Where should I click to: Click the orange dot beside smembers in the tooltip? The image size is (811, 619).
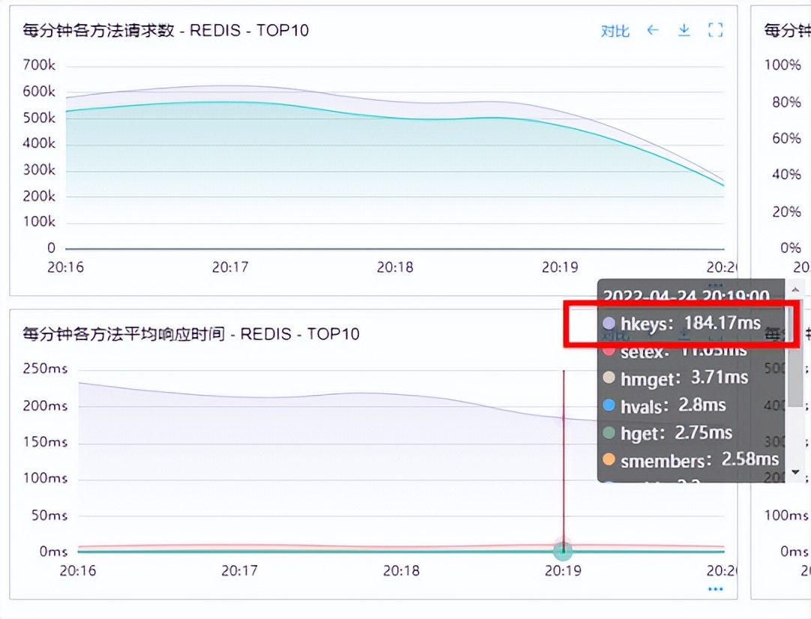click(609, 458)
